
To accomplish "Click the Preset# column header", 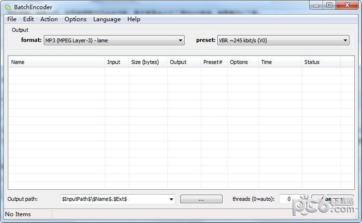I will (214, 62).
